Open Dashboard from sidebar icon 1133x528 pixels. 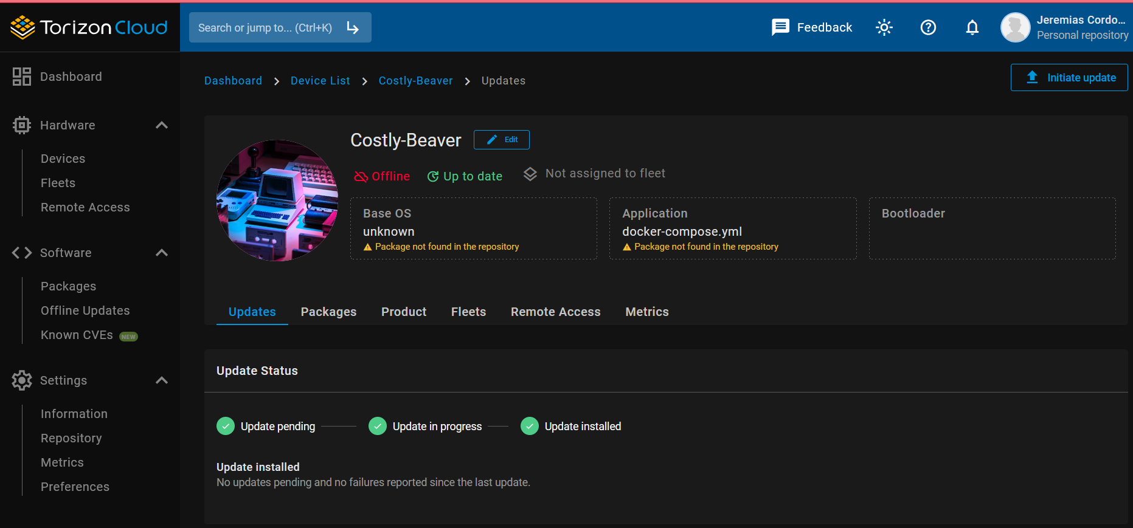[x=22, y=77]
